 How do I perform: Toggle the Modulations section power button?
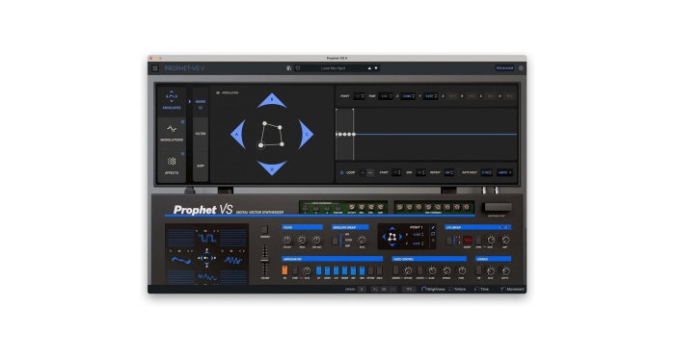[x=182, y=122]
